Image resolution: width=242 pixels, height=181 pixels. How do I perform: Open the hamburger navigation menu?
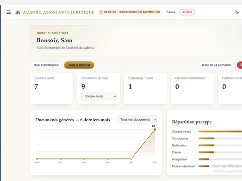point(9,12)
